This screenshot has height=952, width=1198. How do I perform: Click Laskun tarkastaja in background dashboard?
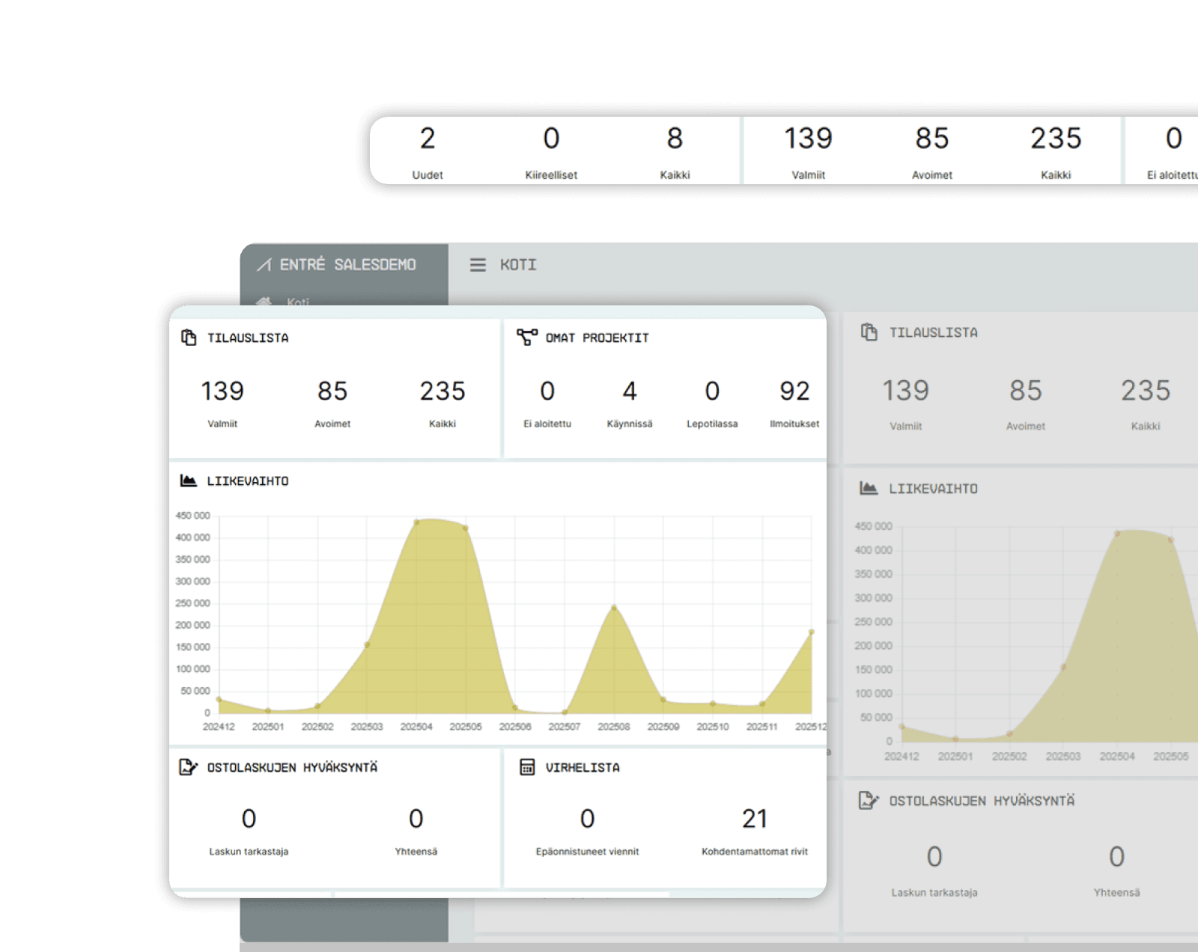934,870
